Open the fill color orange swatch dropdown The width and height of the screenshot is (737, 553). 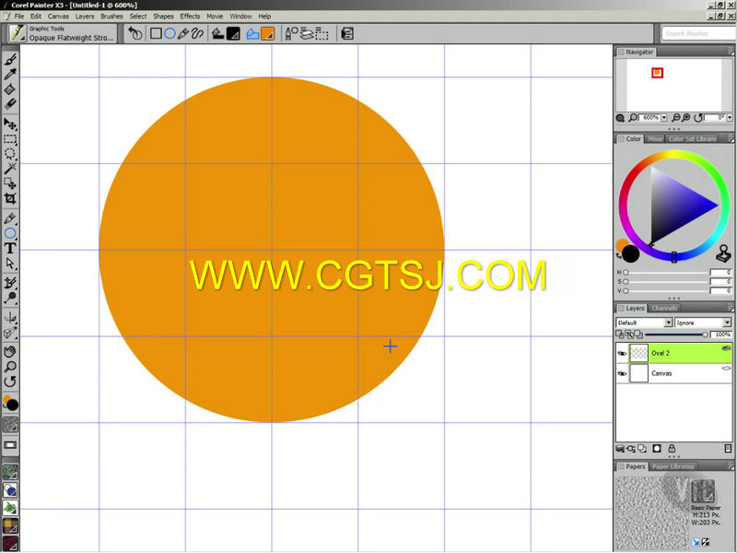pos(268,34)
